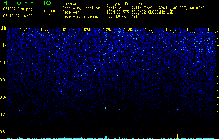The height and width of the screenshot is (139, 219).
Task: Click the 0.6 kHz frequency label
Action: click(3, 132)
